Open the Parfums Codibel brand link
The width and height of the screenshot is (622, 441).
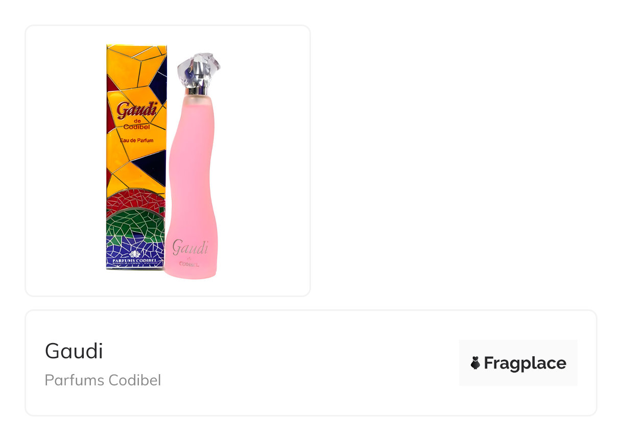tap(103, 380)
